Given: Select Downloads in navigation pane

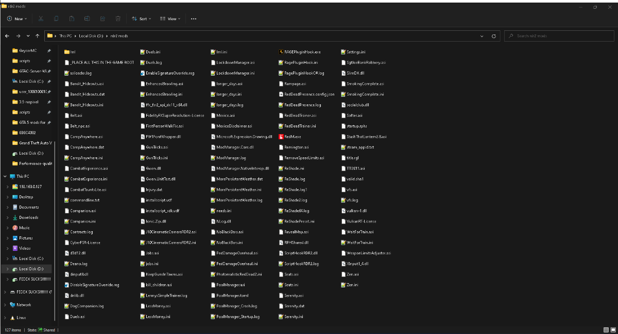Looking at the screenshot, I should (x=28, y=217).
